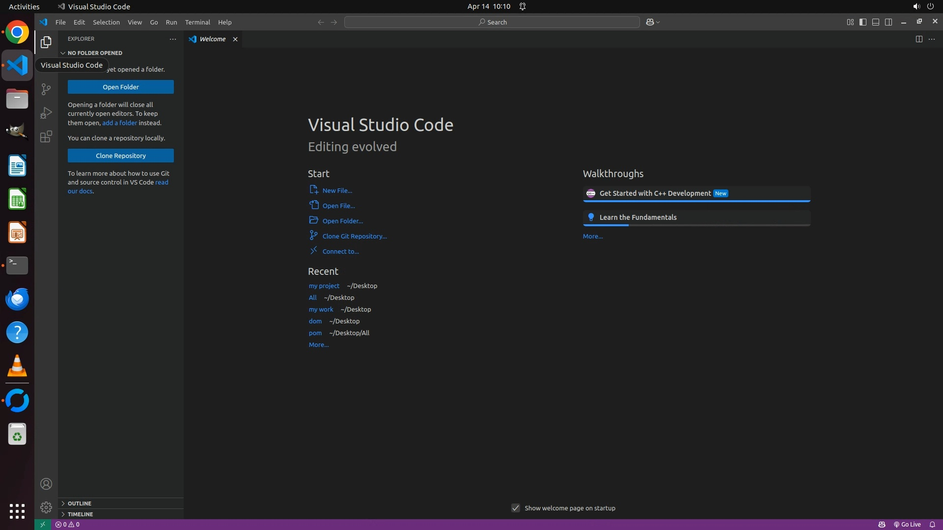Open the Terminal menu
The height and width of the screenshot is (530, 943).
pyautogui.click(x=197, y=22)
